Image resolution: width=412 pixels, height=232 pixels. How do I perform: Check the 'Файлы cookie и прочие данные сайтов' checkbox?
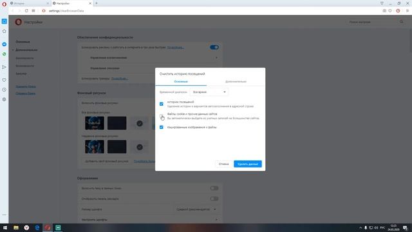[162, 116]
